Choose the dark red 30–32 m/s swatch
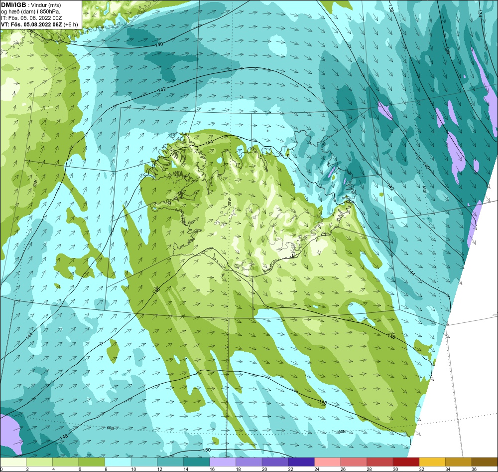498x472 pixels. tap(406, 462)
